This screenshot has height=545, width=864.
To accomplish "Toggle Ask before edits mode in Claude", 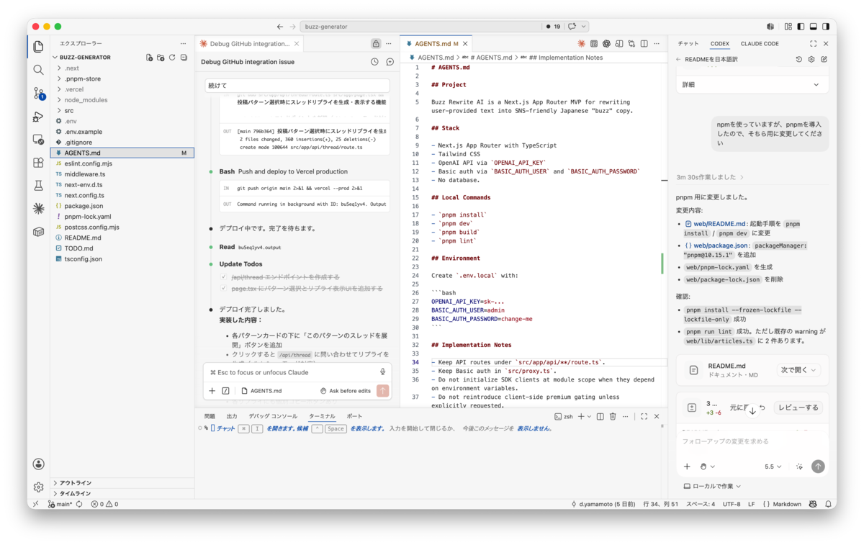I will (x=345, y=391).
